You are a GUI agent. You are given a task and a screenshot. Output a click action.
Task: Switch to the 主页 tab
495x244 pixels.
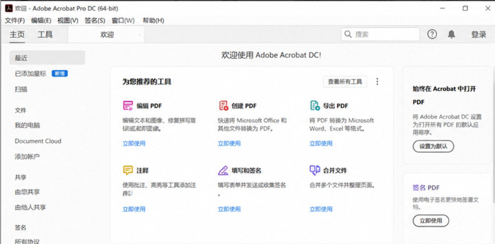pyautogui.click(x=17, y=35)
